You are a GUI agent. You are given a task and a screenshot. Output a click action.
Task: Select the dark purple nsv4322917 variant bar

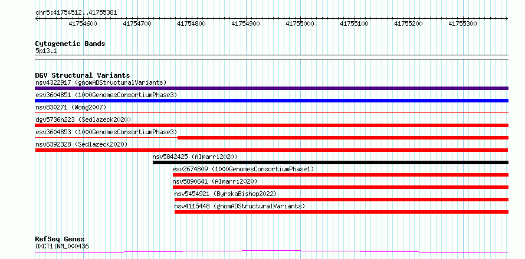pyautogui.click(x=271, y=88)
